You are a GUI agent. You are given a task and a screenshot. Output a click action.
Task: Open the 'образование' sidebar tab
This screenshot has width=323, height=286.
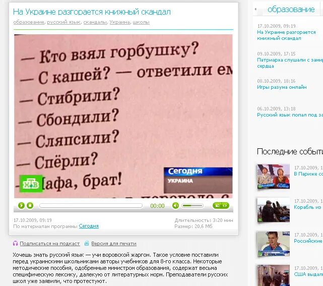291,9
